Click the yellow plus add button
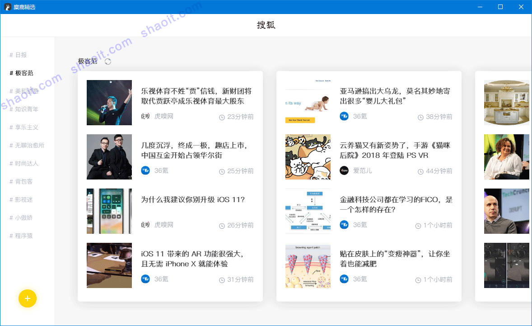 (28, 298)
